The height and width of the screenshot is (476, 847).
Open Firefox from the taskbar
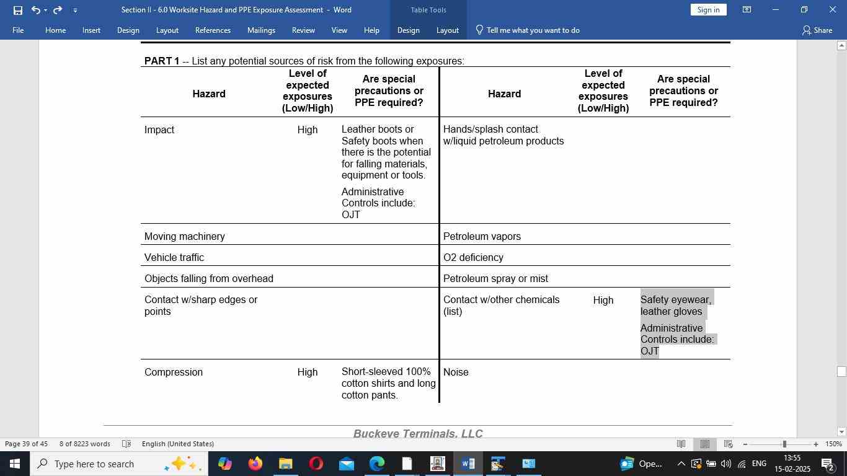(x=255, y=464)
